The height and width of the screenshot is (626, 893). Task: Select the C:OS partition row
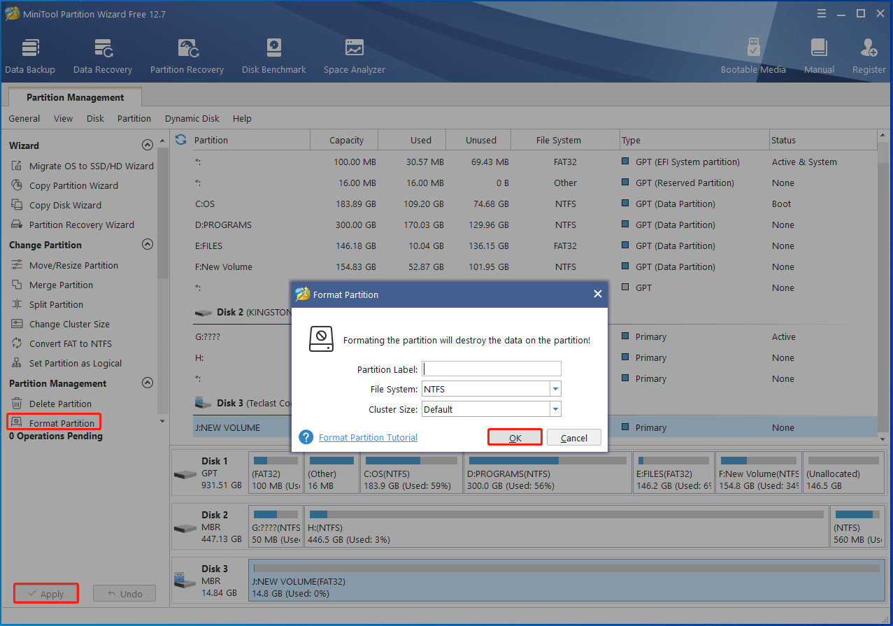coord(534,204)
